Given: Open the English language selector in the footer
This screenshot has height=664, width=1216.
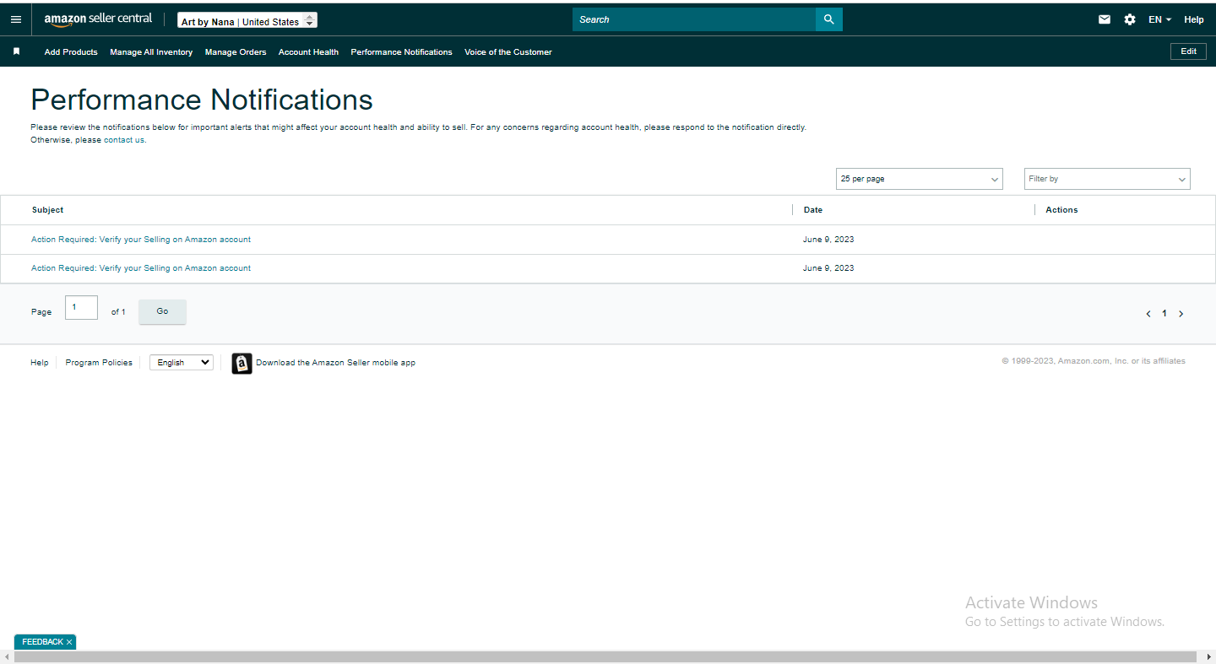Looking at the screenshot, I should pos(182,363).
